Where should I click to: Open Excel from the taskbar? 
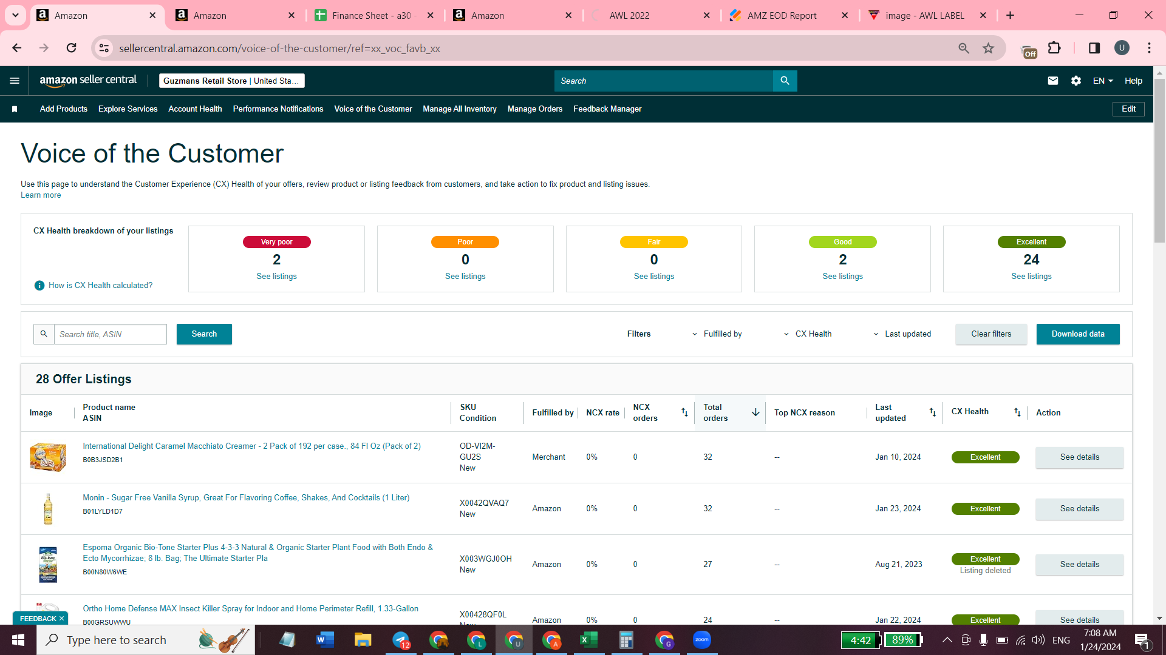click(x=589, y=640)
